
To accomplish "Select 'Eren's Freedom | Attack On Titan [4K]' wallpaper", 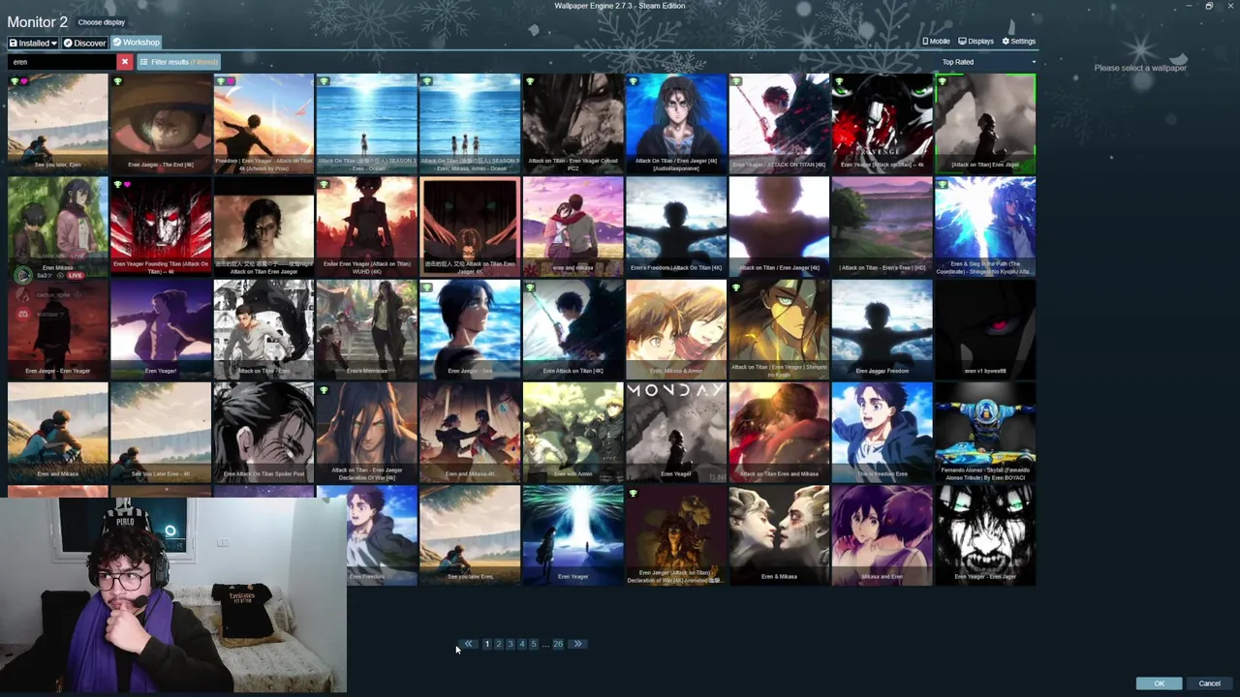I will click(x=676, y=227).
